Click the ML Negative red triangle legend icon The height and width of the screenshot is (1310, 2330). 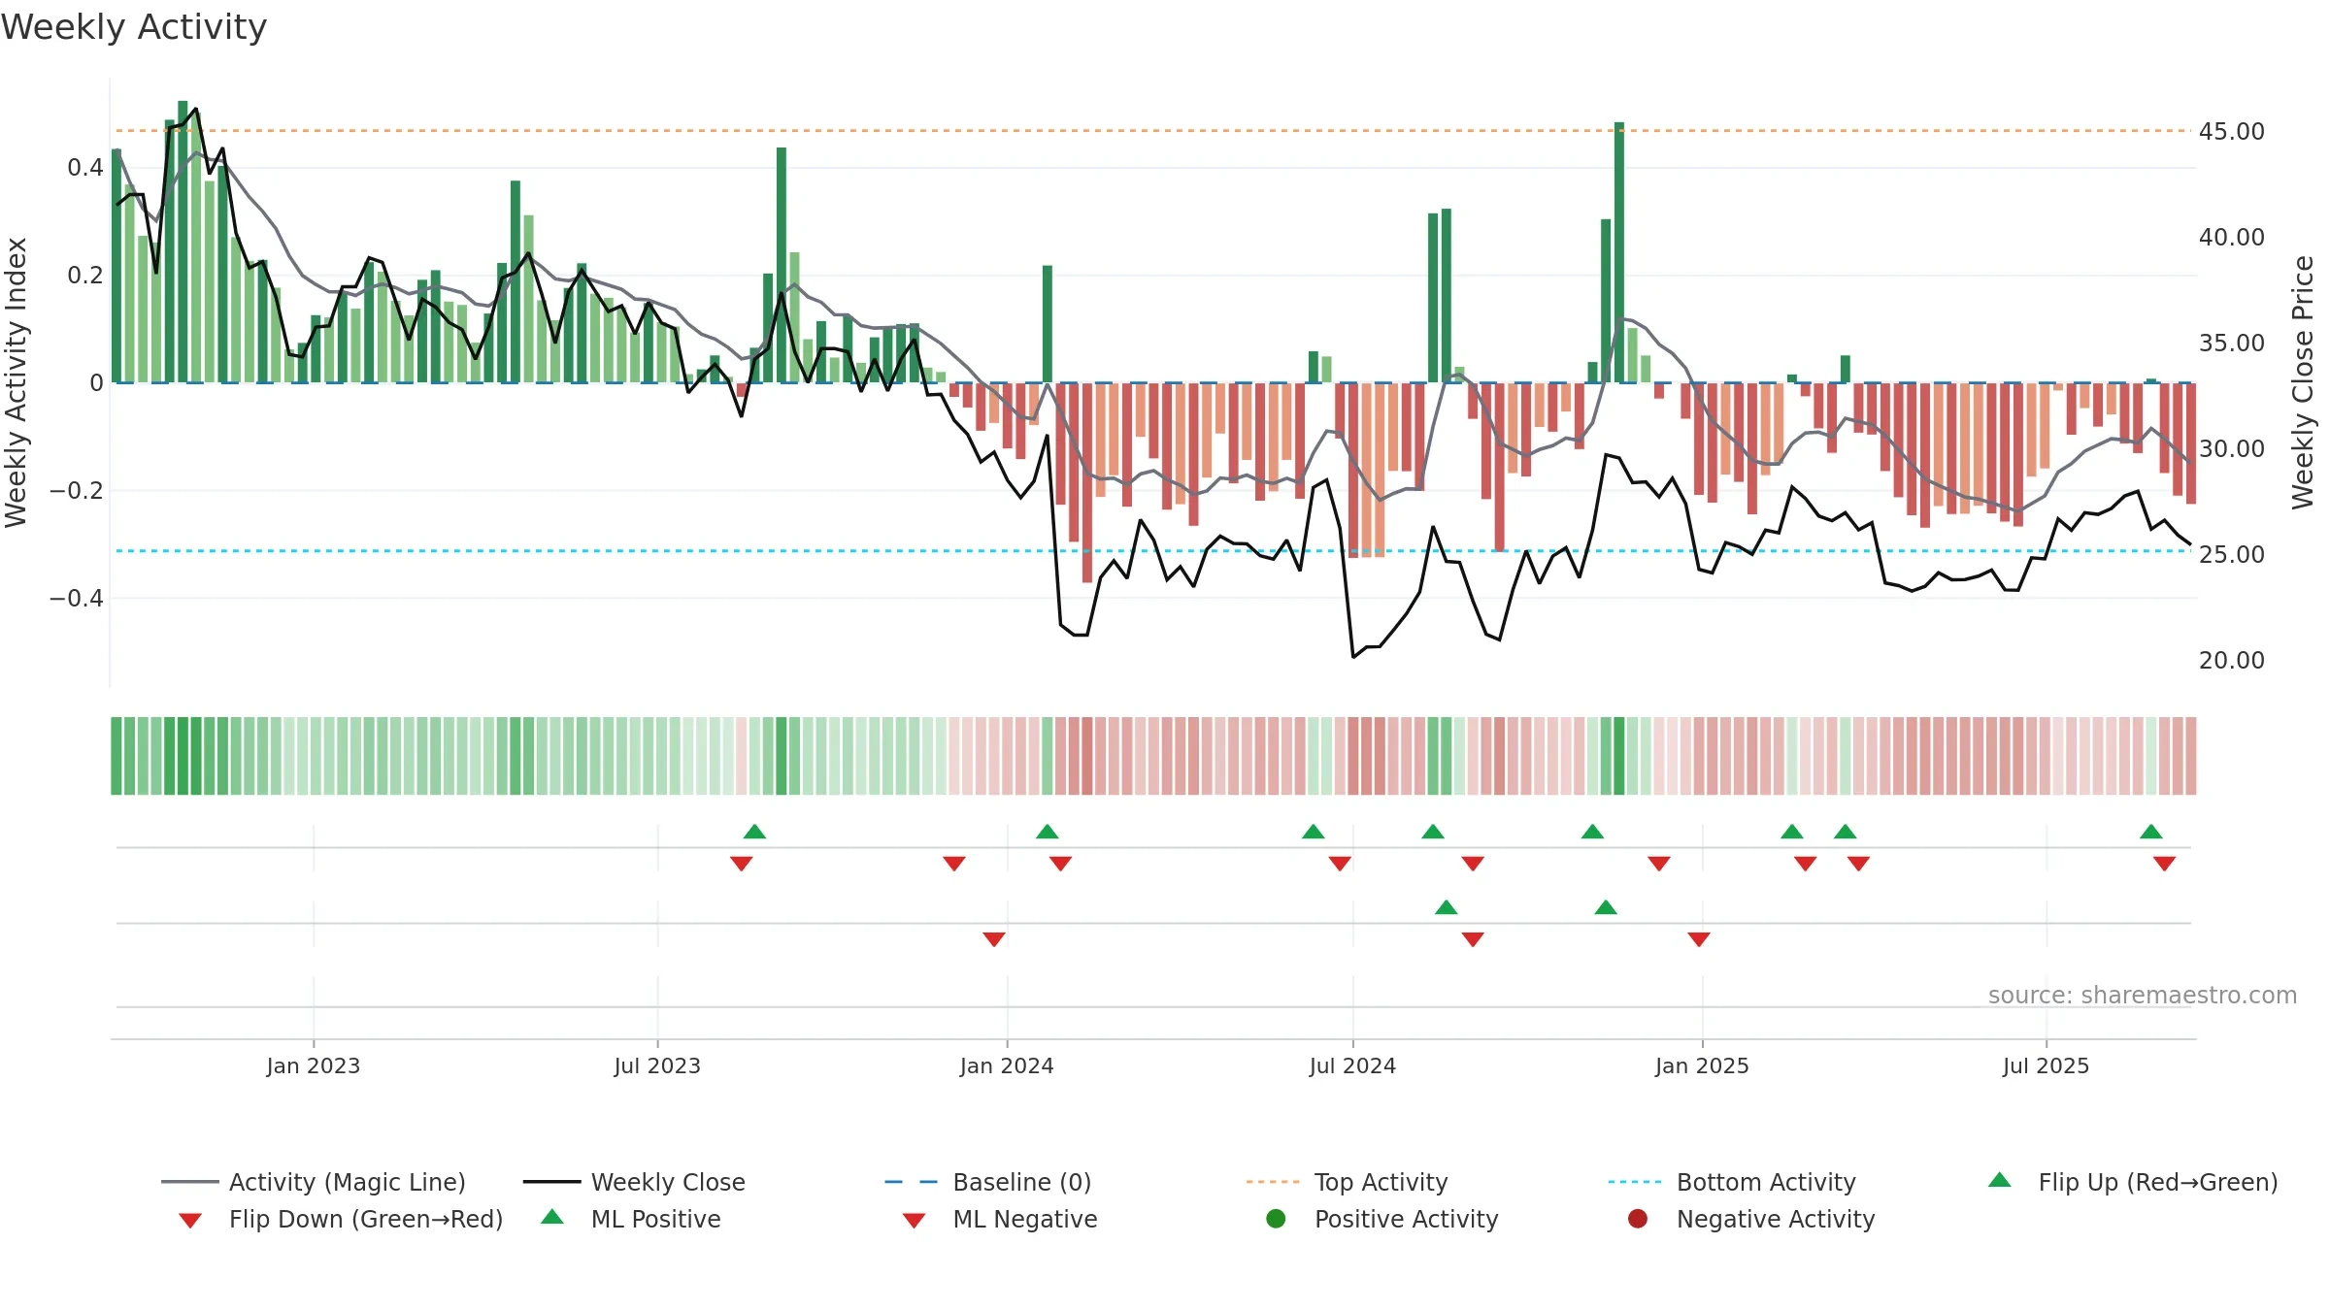(x=914, y=1221)
